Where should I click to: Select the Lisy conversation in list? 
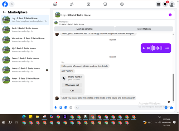click(x=25, y=20)
